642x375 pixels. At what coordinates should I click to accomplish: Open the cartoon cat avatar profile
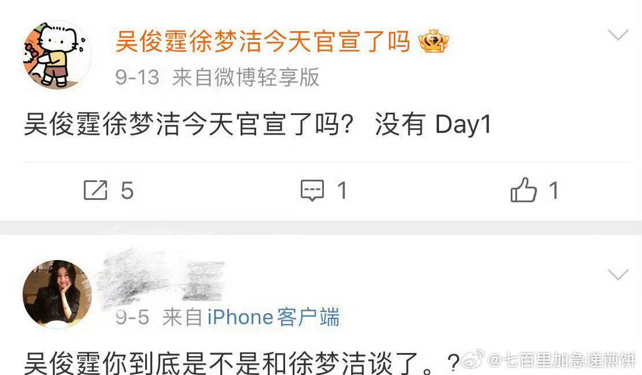(x=57, y=54)
